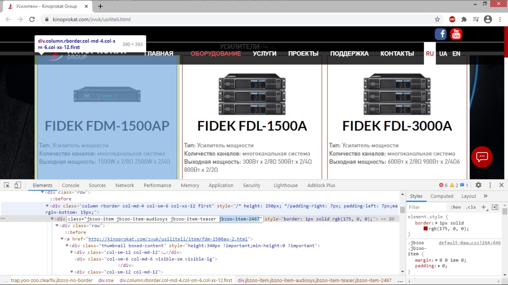
Task: Open the Adblock Plus extension icon
Action: 452,19
